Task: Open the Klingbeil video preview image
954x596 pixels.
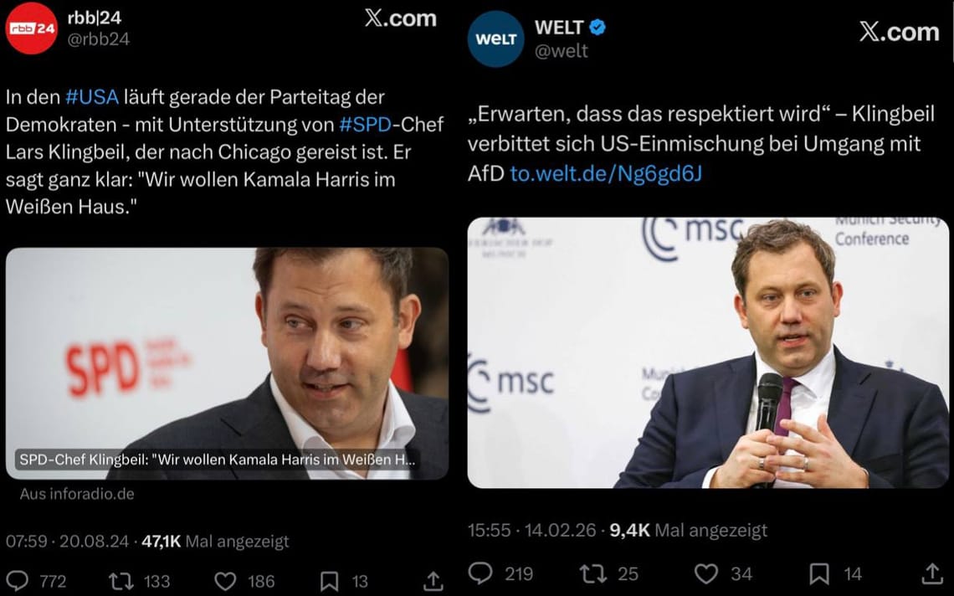Action: point(226,360)
